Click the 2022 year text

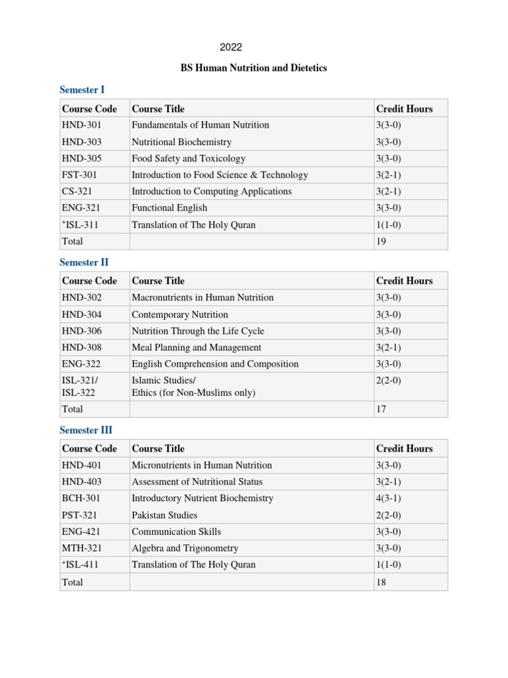pos(231,47)
